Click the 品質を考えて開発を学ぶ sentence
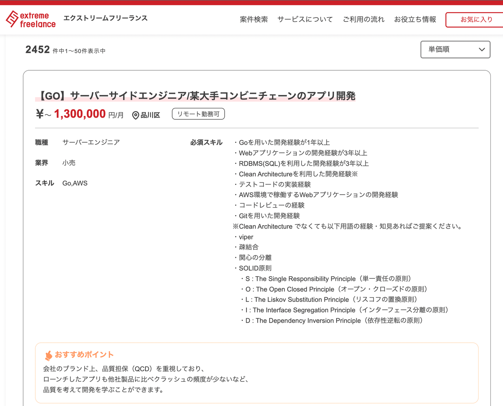The height and width of the screenshot is (406, 503). (x=103, y=390)
